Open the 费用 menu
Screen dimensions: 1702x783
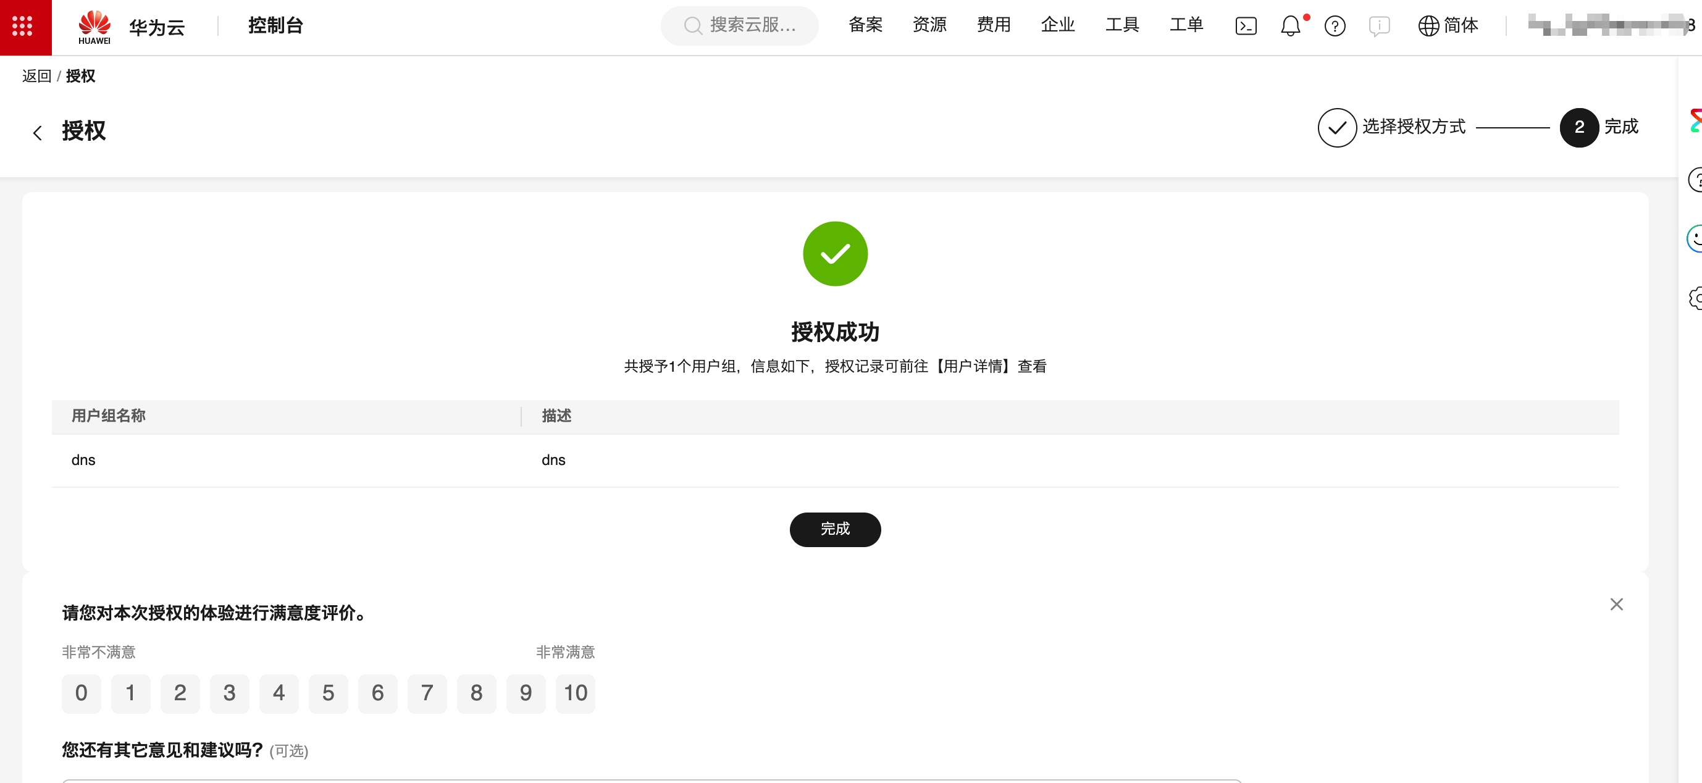point(994,25)
